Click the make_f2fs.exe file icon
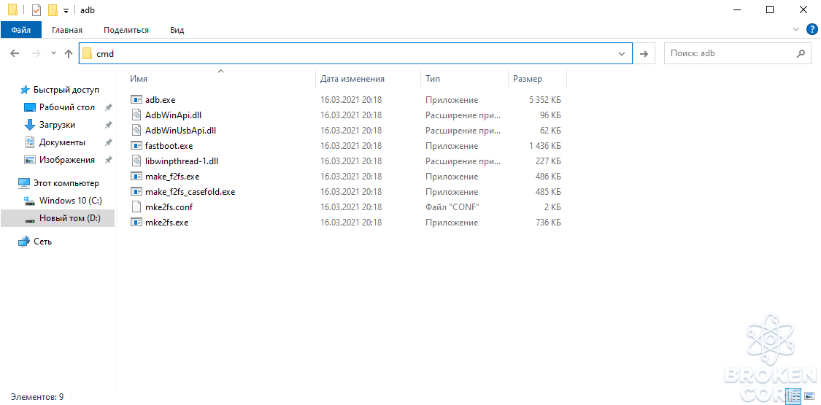This screenshot has height=405, width=821. 136,177
